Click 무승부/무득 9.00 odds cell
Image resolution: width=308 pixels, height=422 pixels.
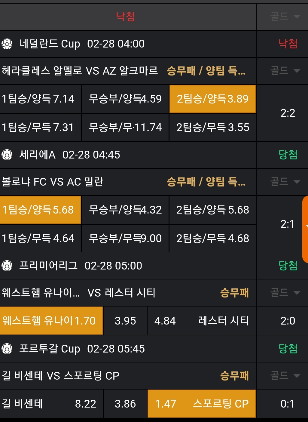(125, 239)
